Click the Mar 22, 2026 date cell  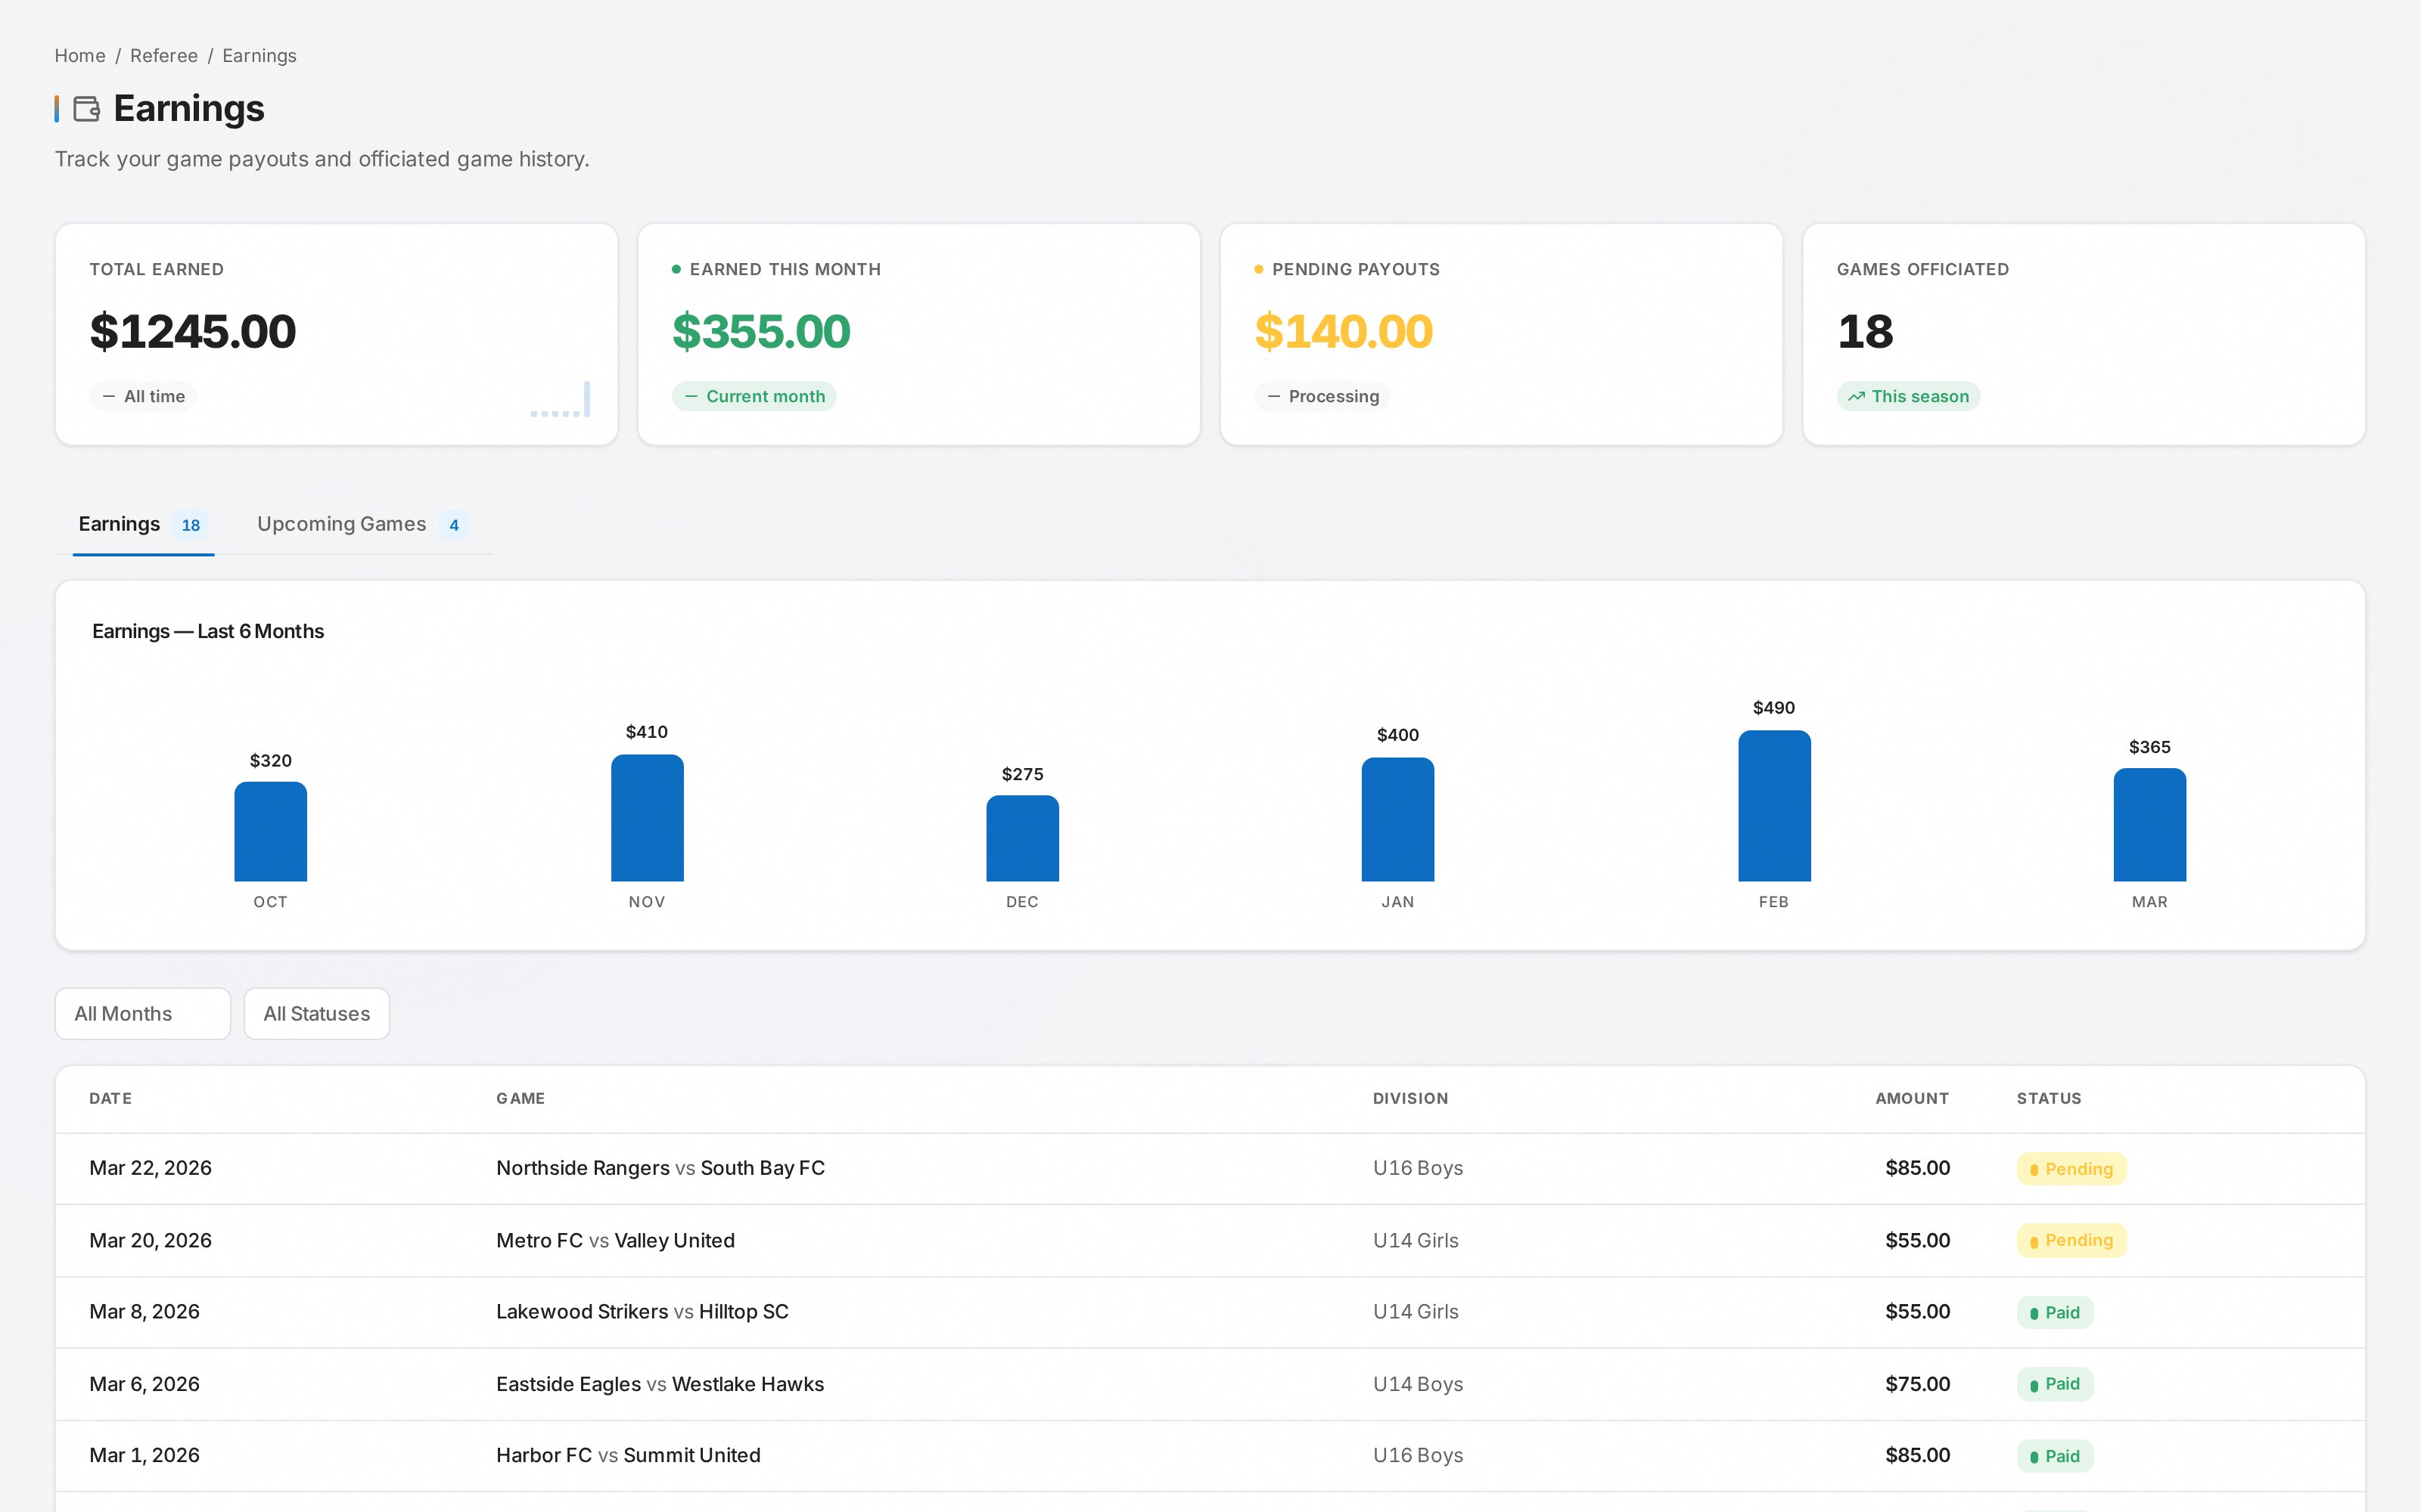coord(150,1169)
